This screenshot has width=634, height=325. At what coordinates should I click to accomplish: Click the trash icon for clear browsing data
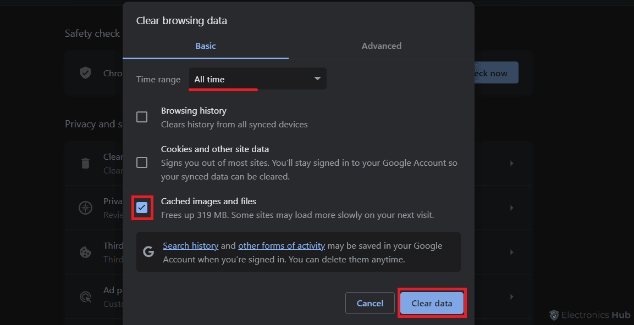(85, 163)
